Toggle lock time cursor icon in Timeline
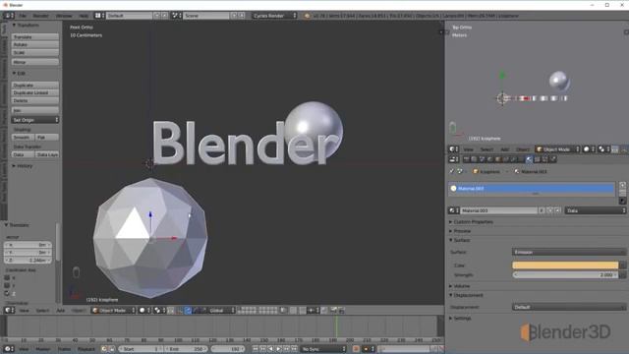The height and width of the screenshot is (354, 629). click(112, 349)
